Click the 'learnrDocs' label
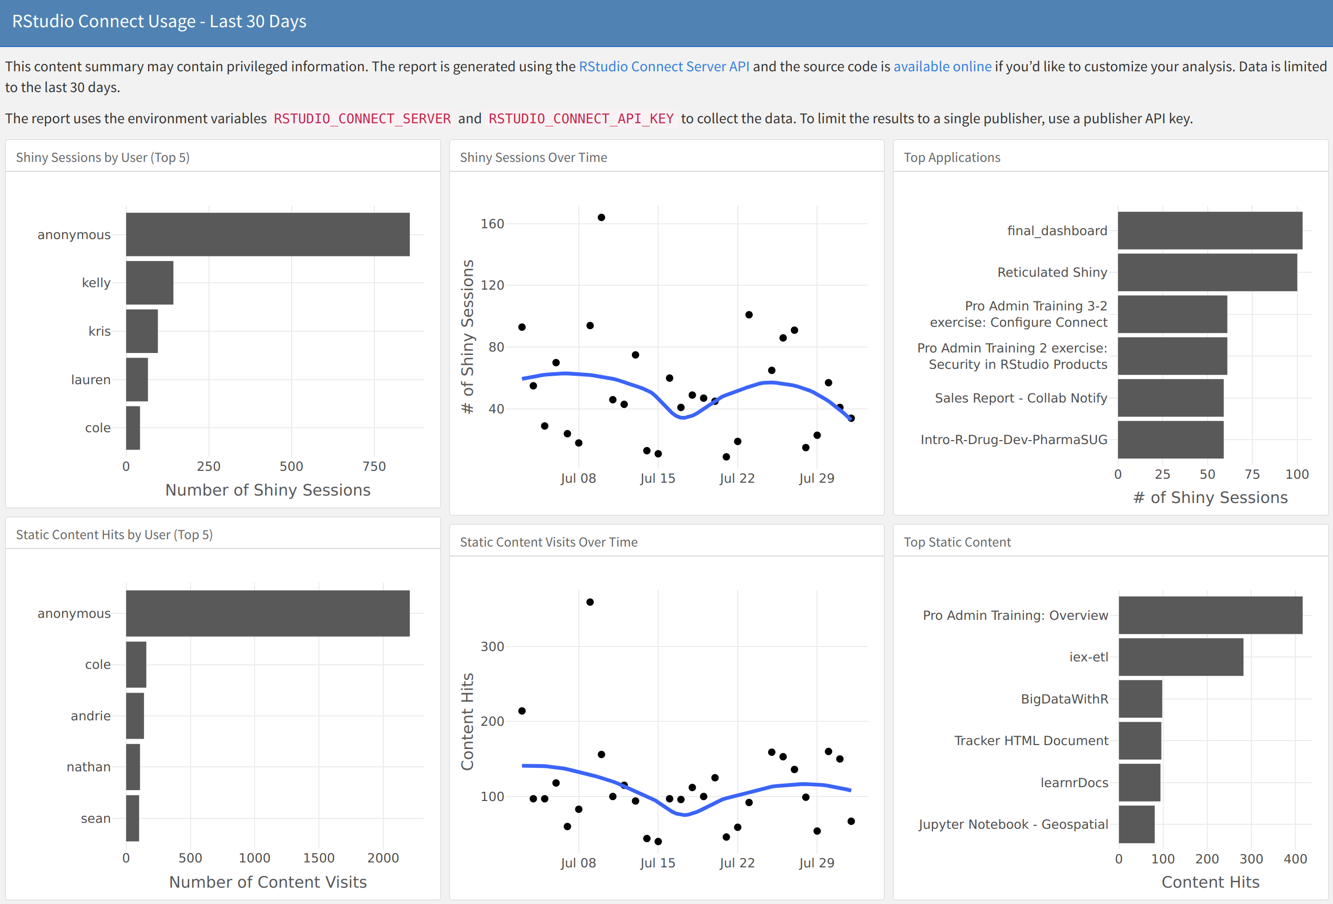 (1075, 782)
